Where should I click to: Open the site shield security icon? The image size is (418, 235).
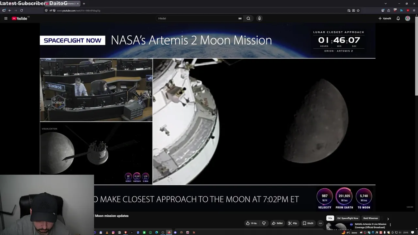pos(46,10)
